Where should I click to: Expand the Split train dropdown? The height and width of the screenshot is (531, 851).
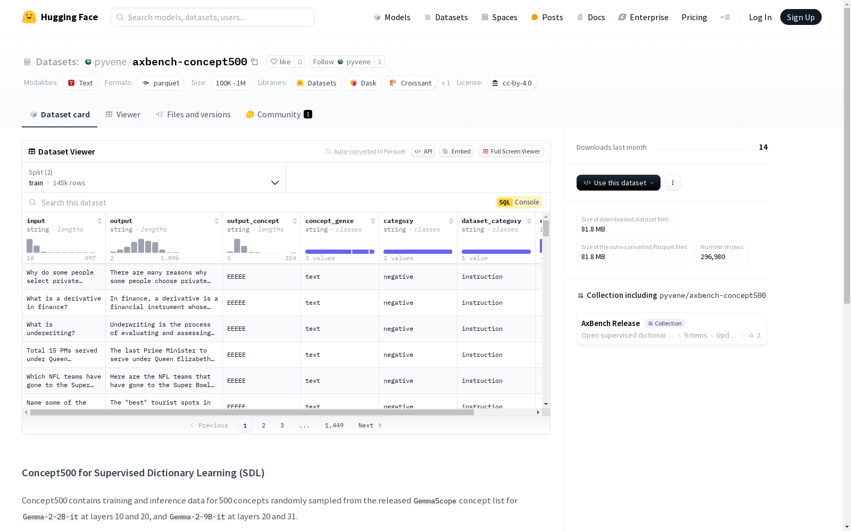tap(154, 177)
